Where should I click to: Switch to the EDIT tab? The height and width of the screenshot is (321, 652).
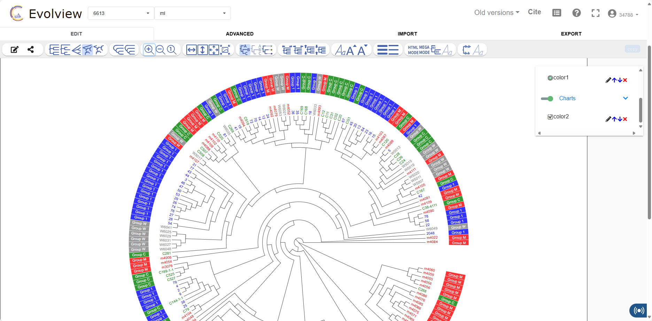tap(77, 34)
